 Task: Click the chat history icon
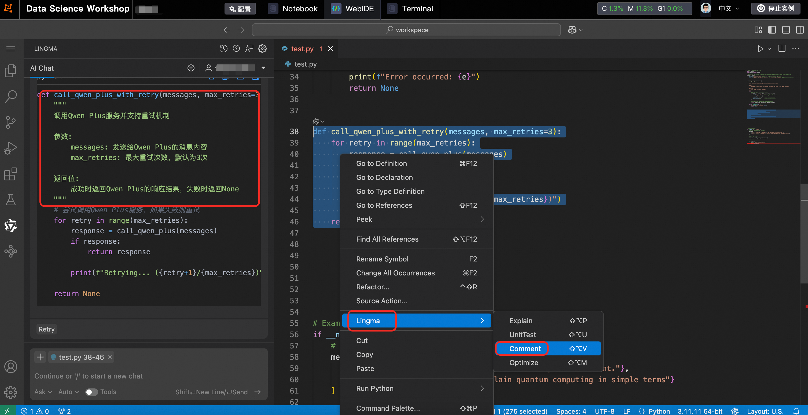pos(223,49)
